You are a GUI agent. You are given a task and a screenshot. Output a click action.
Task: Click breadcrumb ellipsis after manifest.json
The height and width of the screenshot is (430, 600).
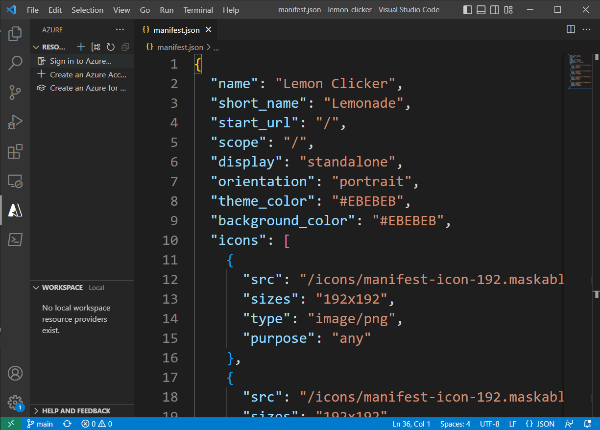[216, 48]
